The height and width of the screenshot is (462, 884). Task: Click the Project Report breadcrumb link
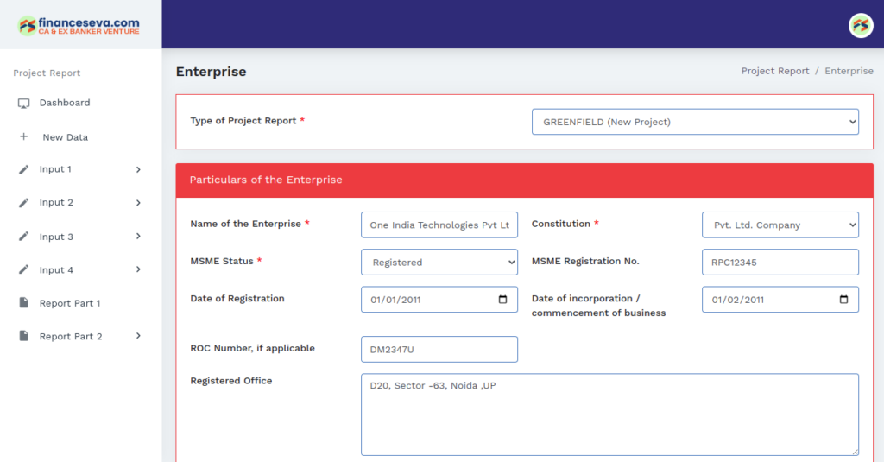pos(775,71)
